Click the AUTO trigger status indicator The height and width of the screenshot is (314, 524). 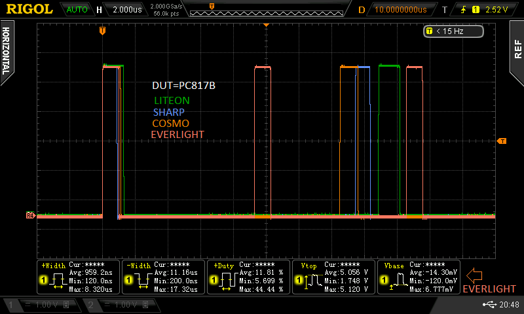77,10
